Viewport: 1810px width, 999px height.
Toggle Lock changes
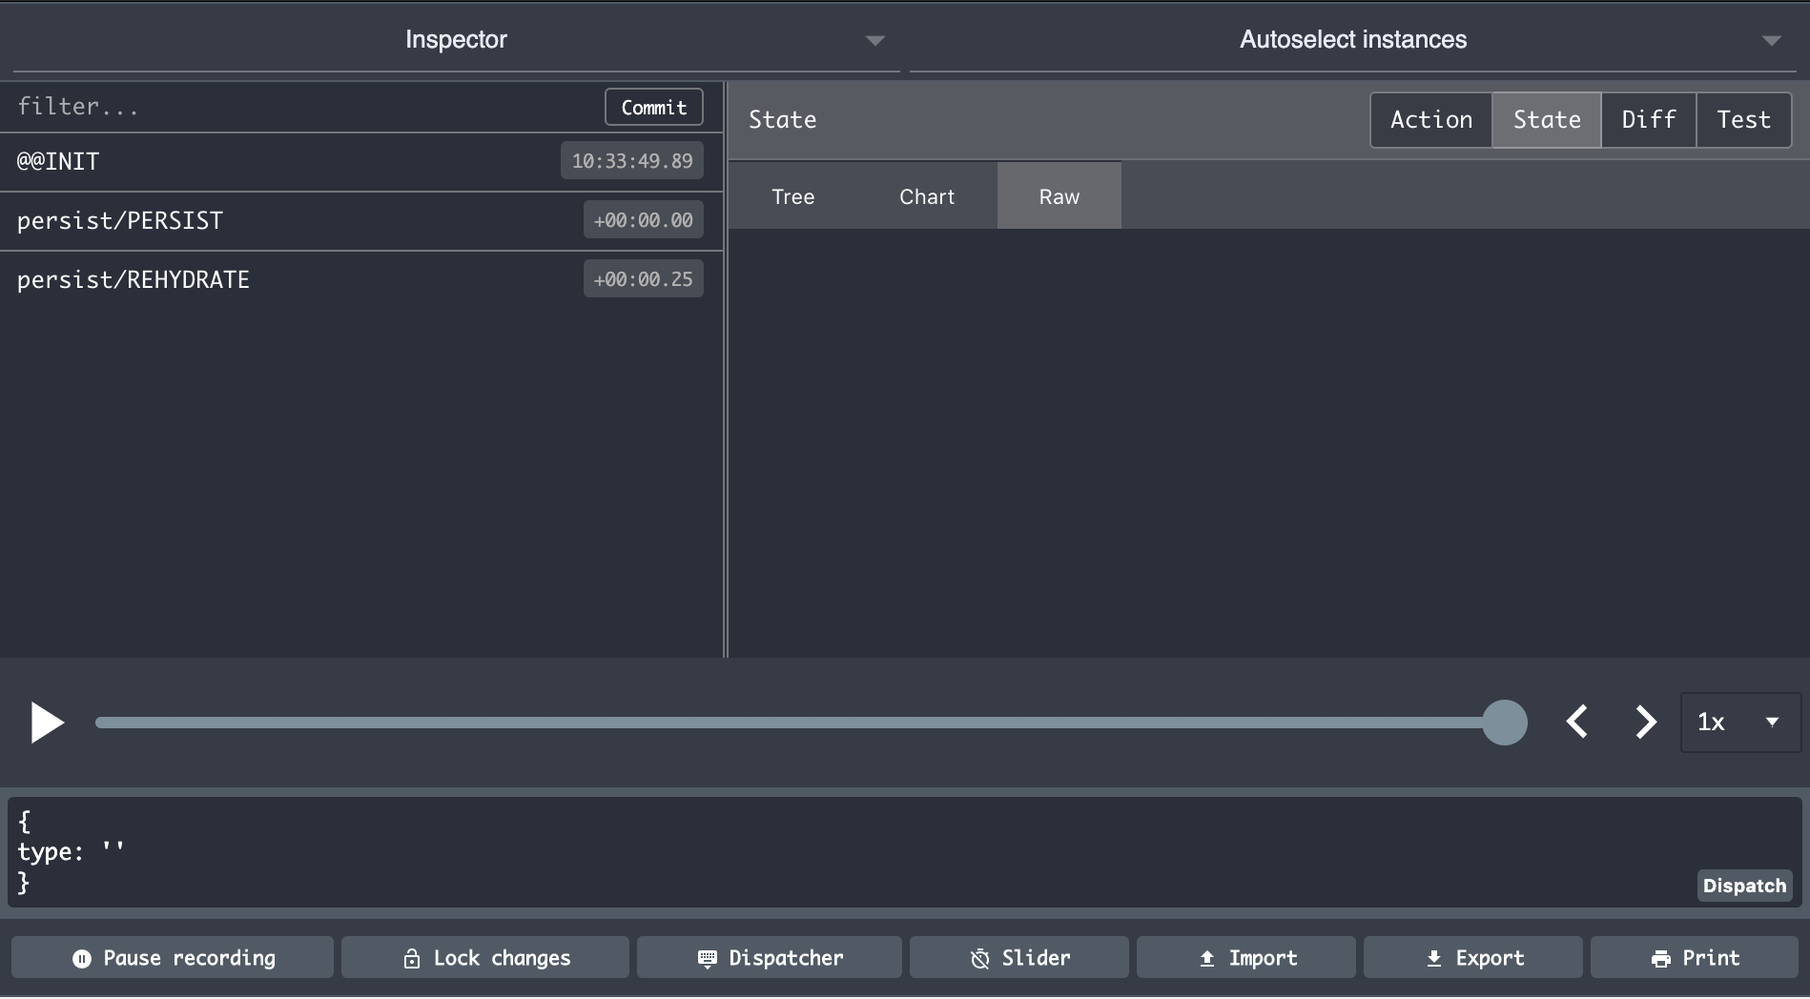(485, 958)
